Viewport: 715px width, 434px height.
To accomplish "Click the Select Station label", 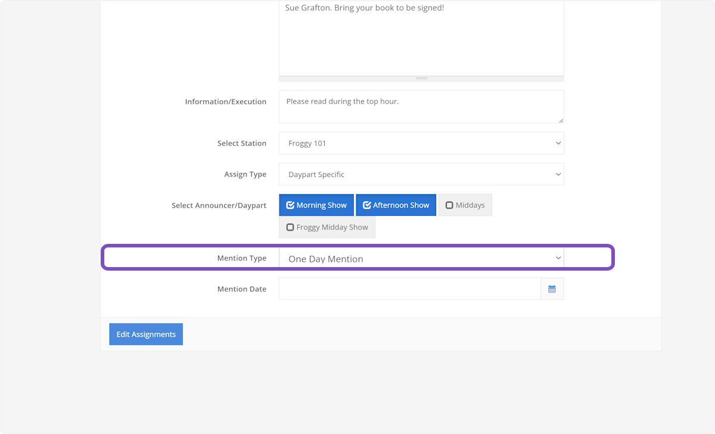I will (241, 144).
